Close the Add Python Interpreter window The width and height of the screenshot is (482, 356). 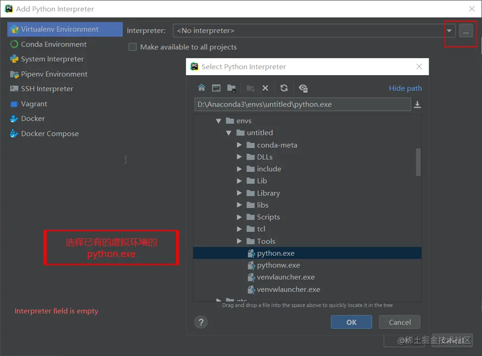pos(472,9)
